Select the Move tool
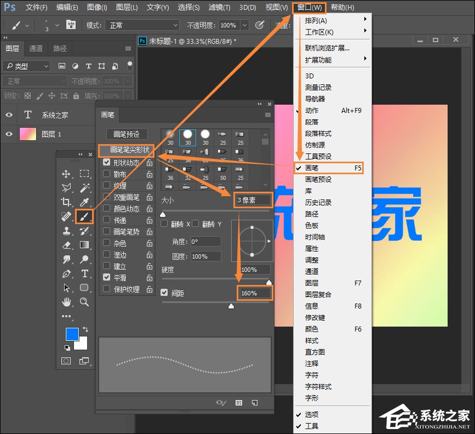The image size is (475, 434). (67, 175)
